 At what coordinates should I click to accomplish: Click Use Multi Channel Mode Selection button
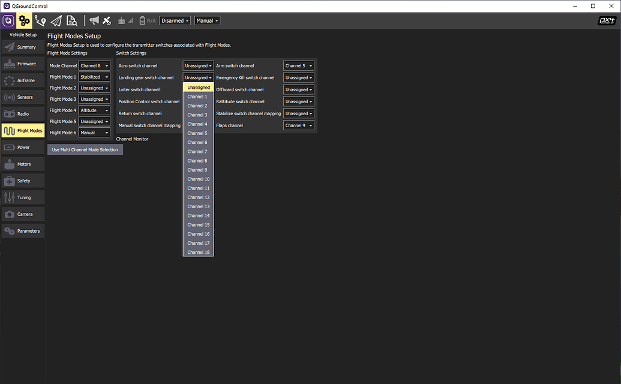click(85, 150)
